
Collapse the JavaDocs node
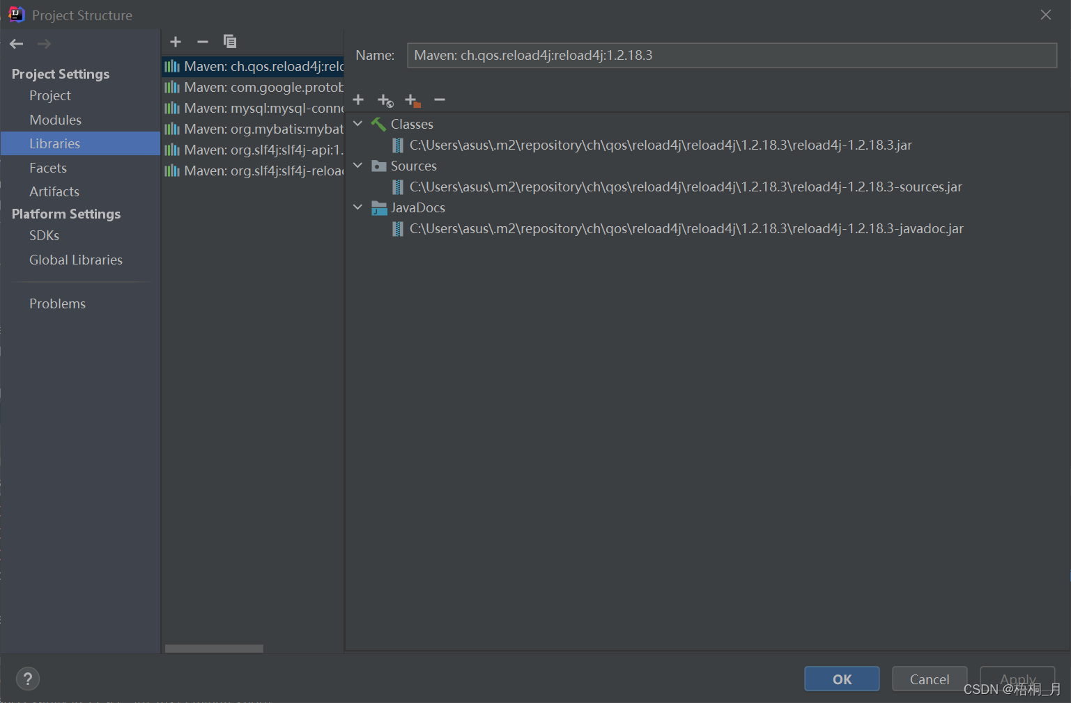point(358,207)
